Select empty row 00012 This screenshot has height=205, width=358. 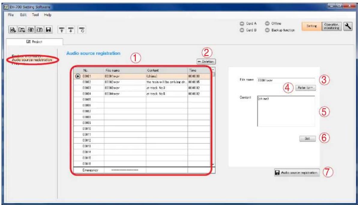[x=142, y=140]
